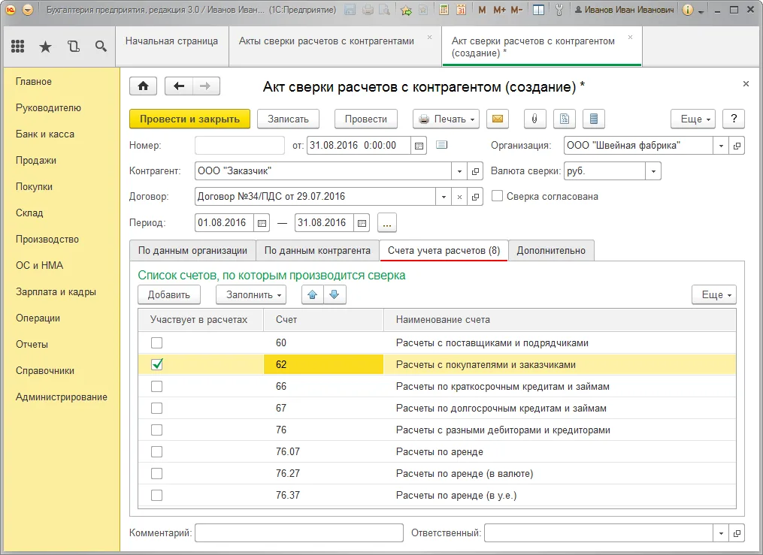
Task: Open Продажи section in the left sidebar
Action: (x=36, y=160)
